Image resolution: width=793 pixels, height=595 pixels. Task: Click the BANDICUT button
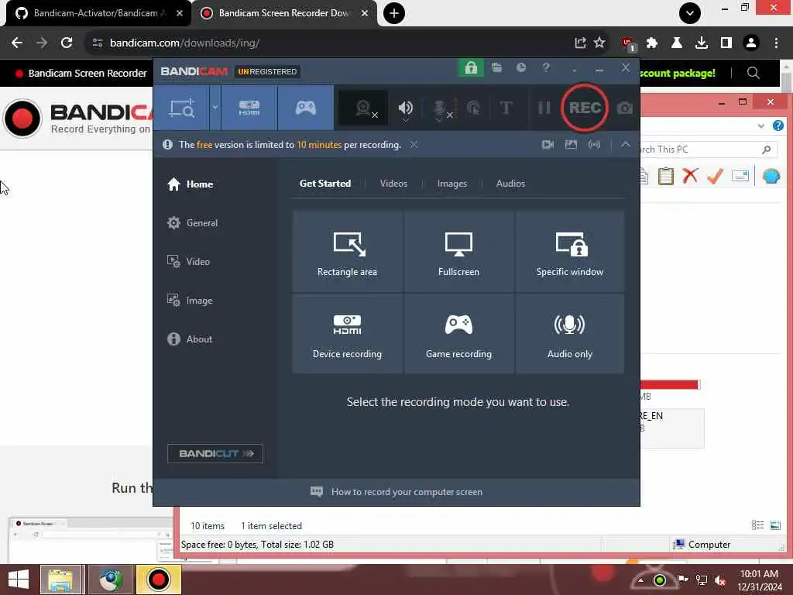pos(215,453)
